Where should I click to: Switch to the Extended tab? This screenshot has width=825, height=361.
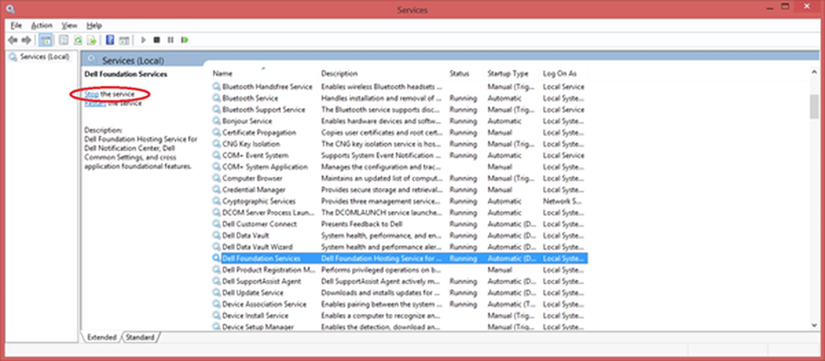[101, 337]
